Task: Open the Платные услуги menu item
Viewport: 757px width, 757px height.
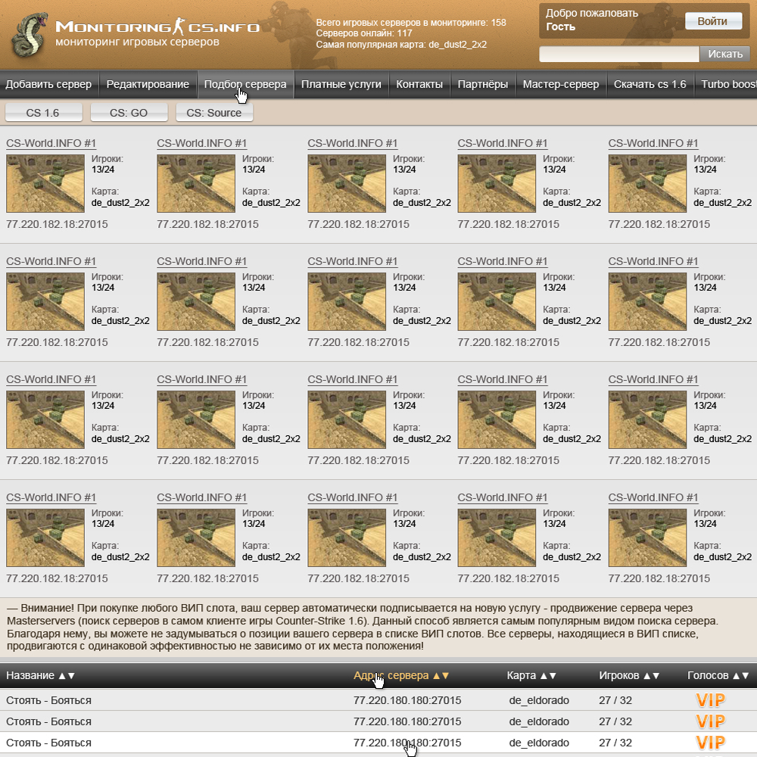Action: (341, 84)
